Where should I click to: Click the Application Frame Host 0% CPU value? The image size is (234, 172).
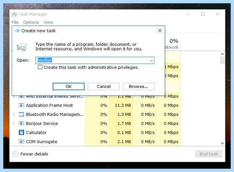(x=104, y=105)
